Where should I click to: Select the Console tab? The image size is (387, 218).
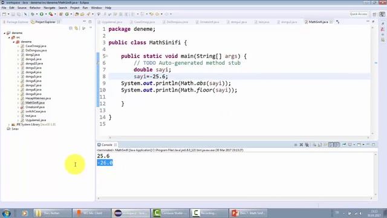[107, 145]
